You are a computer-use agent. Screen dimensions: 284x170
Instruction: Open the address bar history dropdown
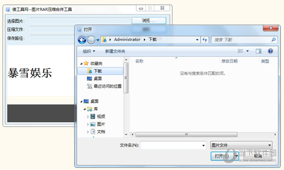click(197, 40)
